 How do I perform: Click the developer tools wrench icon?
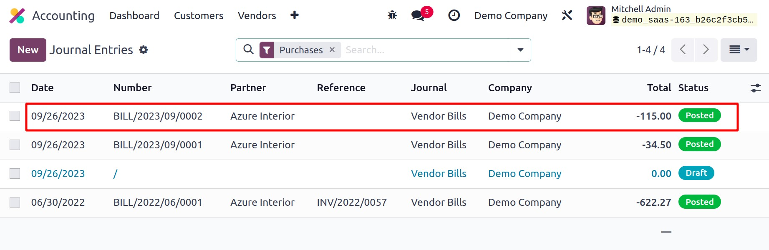click(567, 15)
